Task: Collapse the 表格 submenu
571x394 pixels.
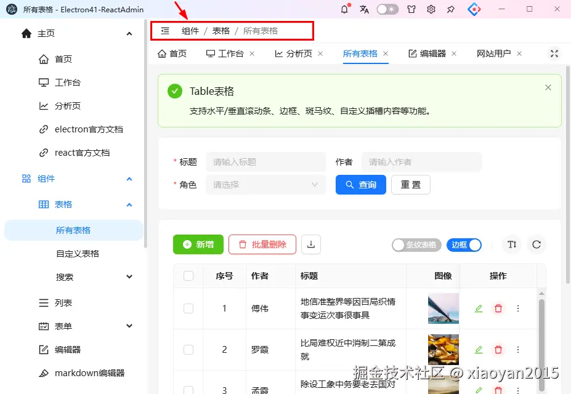Action: (129, 204)
